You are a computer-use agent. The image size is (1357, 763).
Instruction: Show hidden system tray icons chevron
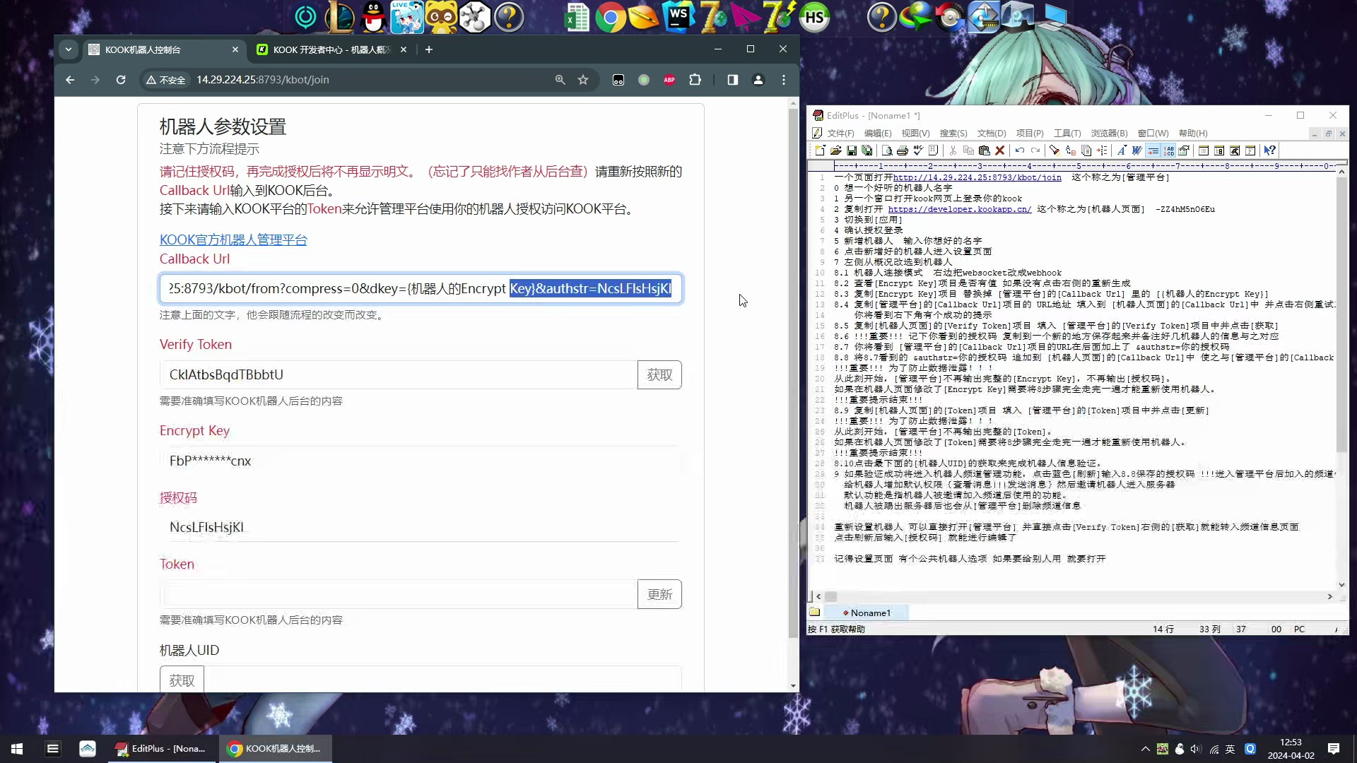tap(1145, 749)
